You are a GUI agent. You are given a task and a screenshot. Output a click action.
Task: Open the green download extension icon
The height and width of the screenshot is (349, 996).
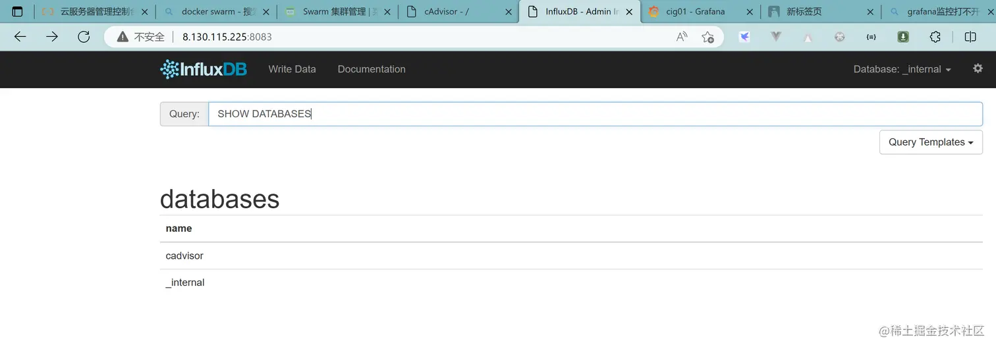903,37
